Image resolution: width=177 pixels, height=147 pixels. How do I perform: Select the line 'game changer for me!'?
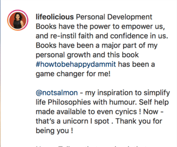pyautogui.click(x=73, y=74)
